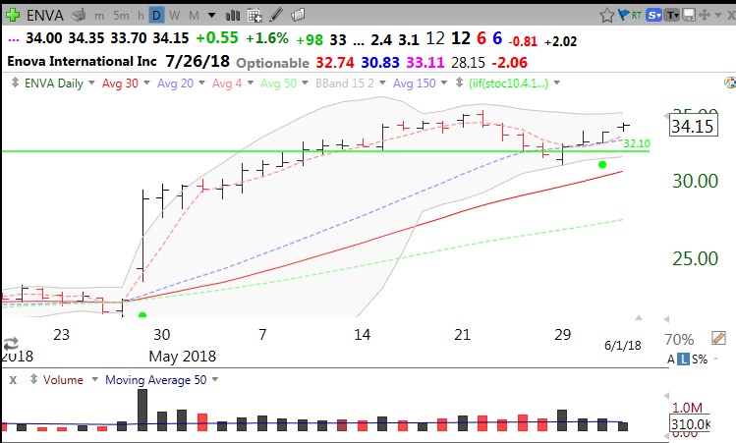Viewport: 736px width, 443px height.
Task: Select the m minute timeframe
Action: 99,16
